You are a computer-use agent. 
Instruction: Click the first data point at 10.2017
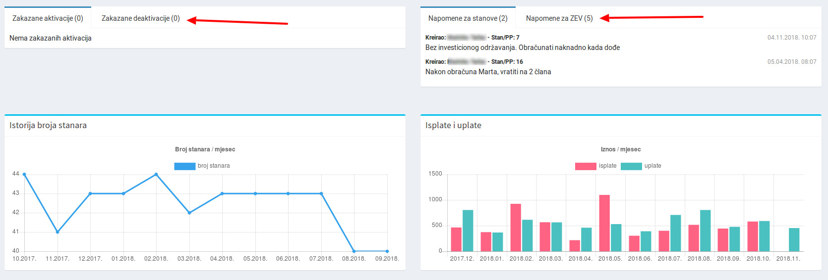24,175
